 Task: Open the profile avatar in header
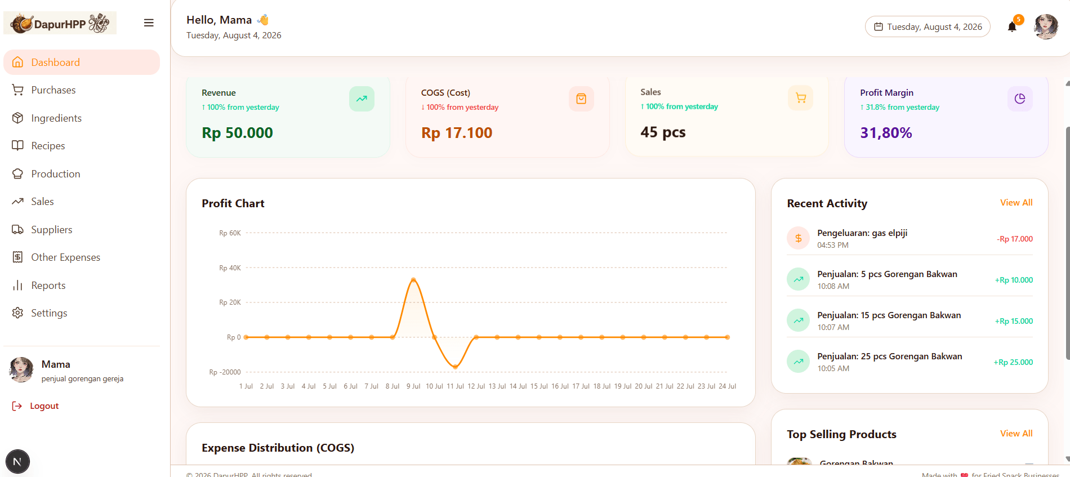tap(1046, 26)
